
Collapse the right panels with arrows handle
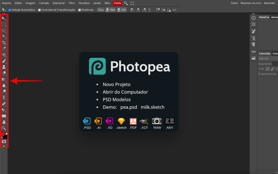point(254,13)
